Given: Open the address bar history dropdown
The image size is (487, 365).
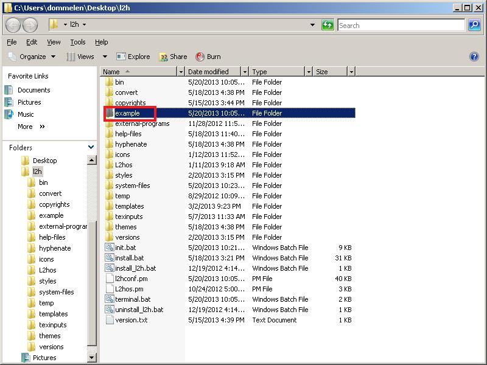Looking at the screenshot, I should 312,25.
